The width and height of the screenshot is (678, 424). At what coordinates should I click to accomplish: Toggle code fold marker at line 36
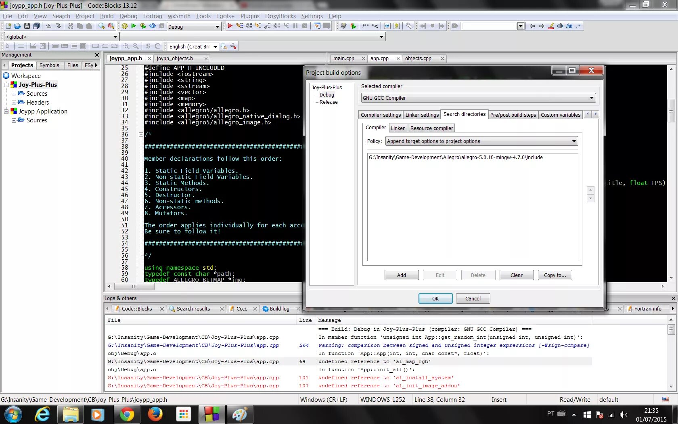tap(141, 134)
